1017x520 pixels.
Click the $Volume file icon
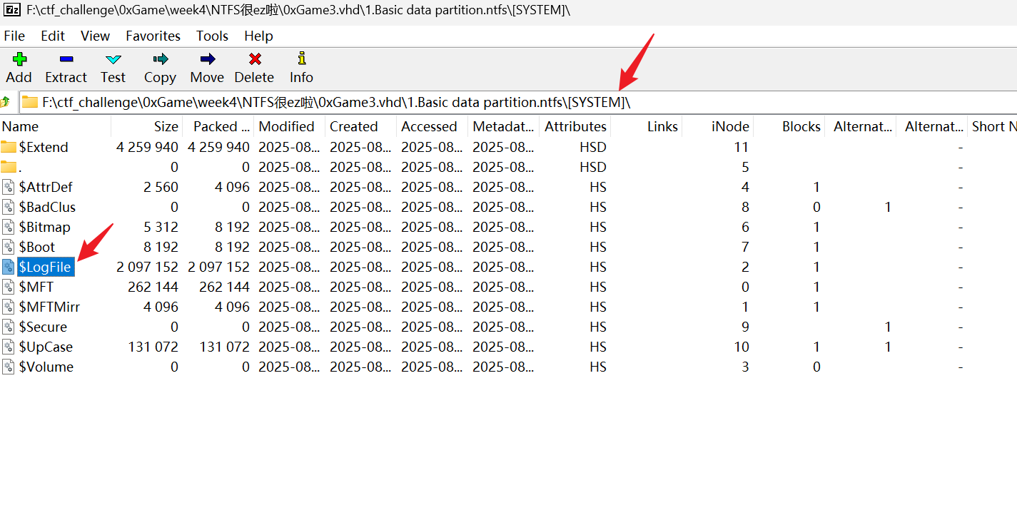pyautogui.click(x=9, y=367)
